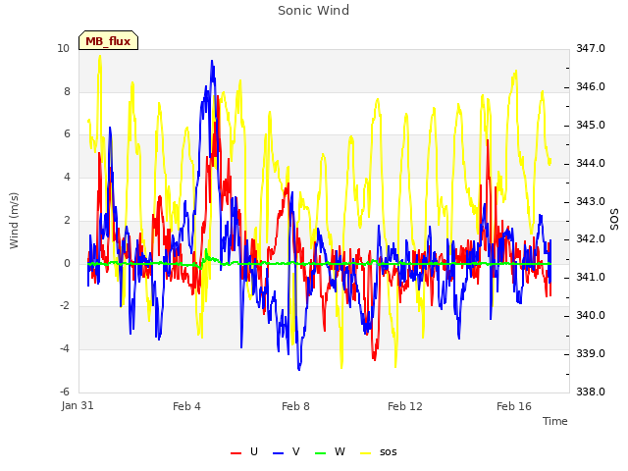Image resolution: width=628 pixels, height=471 pixels.
Task: Click the 340.0 value on SOS axis
Action: coord(591,315)
